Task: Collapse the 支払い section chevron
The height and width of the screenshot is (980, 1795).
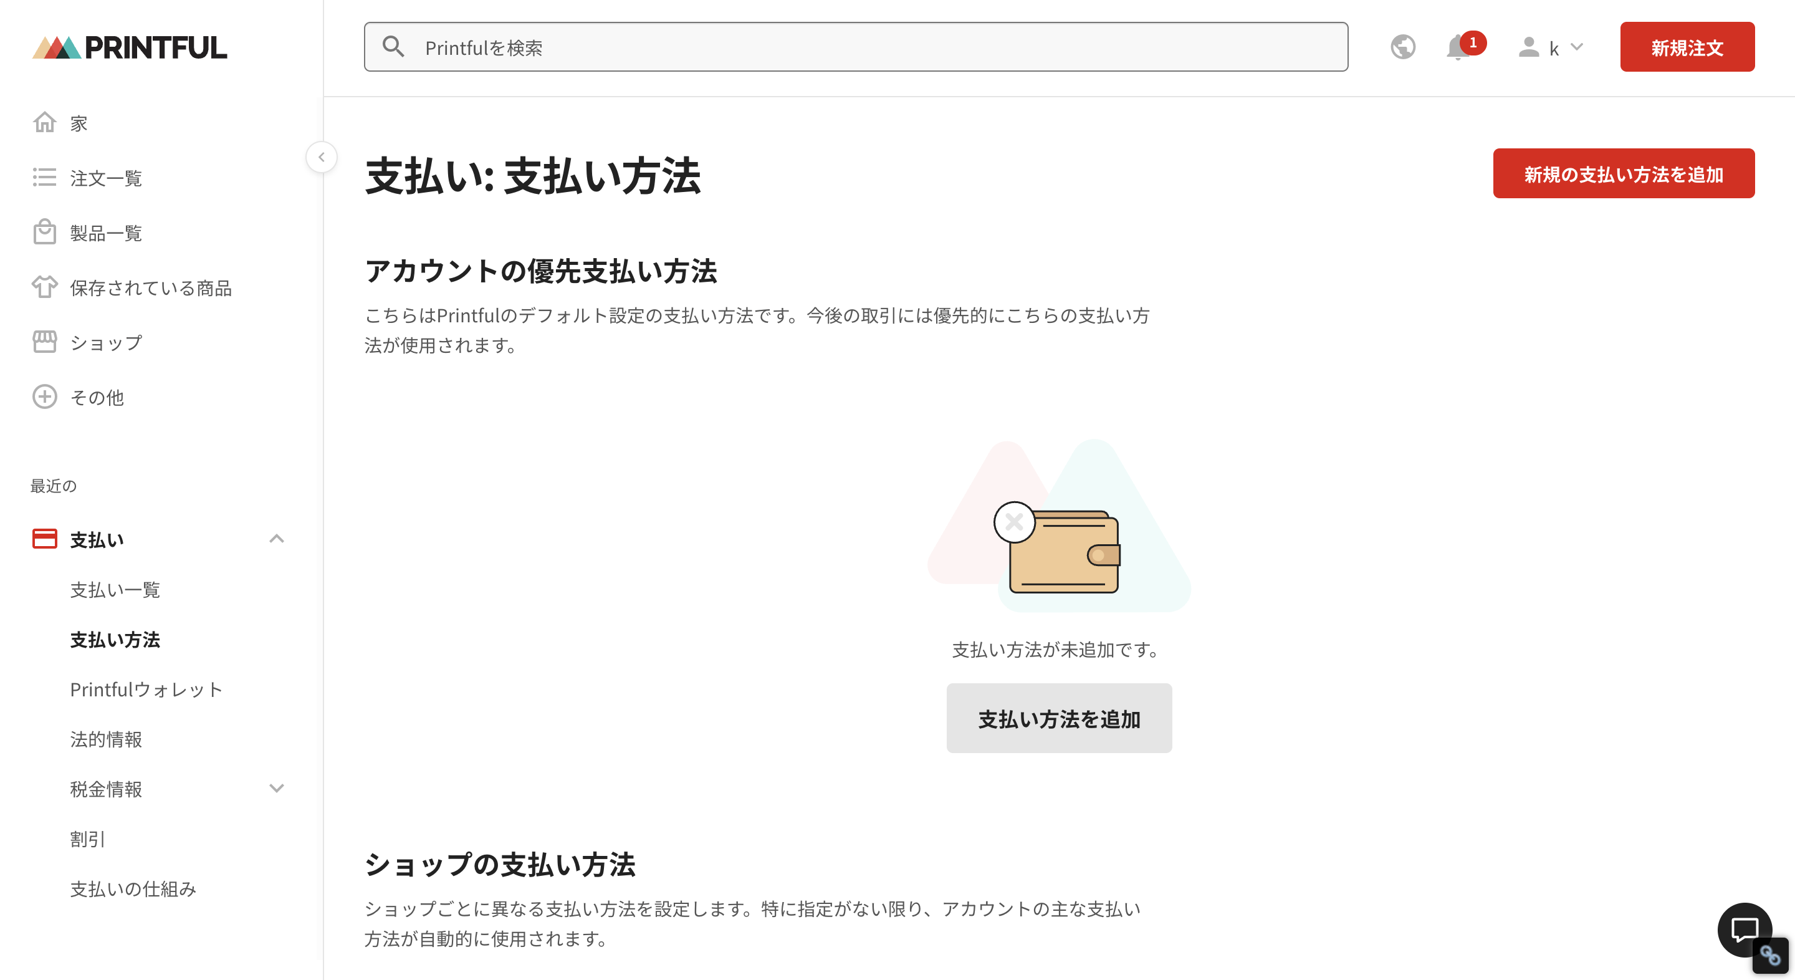Action: pos(277,538)
